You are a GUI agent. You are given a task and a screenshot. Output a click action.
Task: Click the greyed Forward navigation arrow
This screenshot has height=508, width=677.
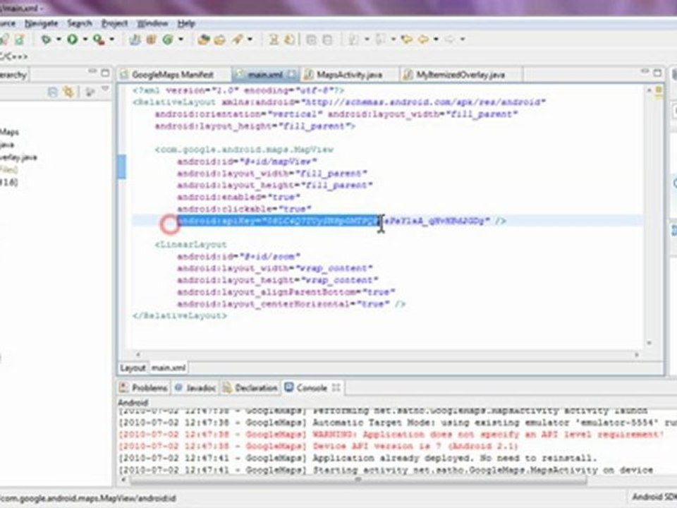click(x=449, y=40)
